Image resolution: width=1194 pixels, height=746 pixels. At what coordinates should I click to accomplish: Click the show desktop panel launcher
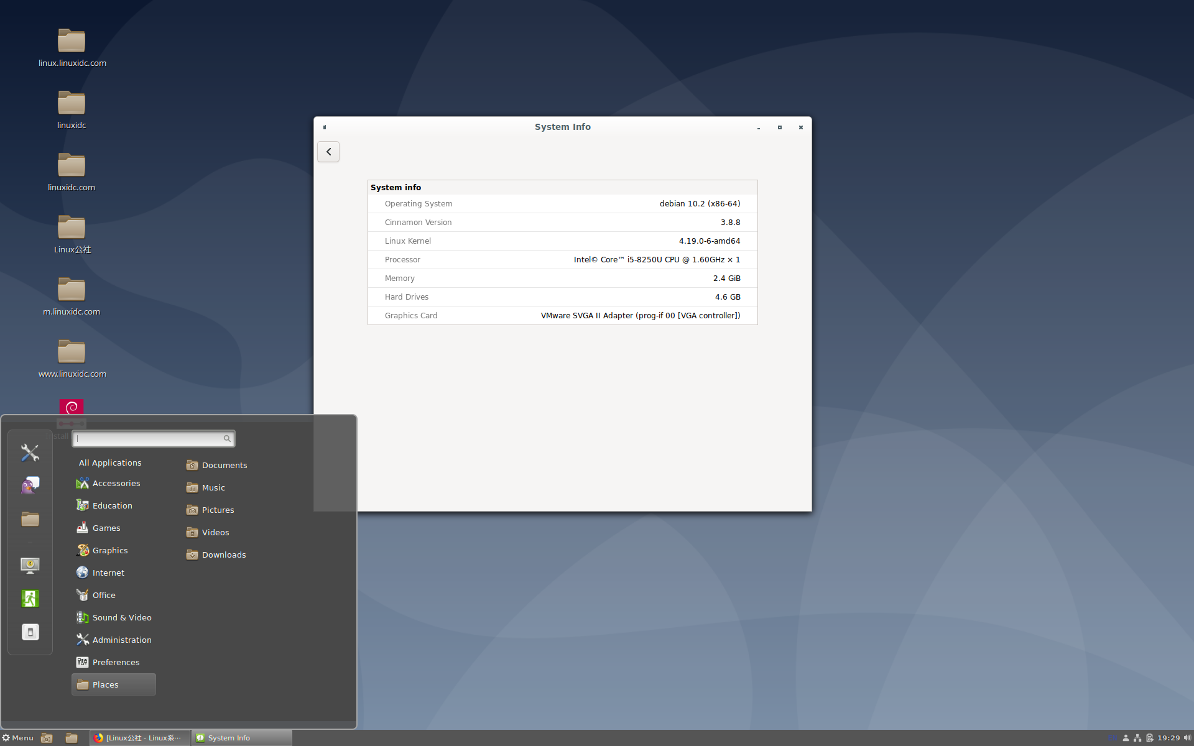(47, 738)
